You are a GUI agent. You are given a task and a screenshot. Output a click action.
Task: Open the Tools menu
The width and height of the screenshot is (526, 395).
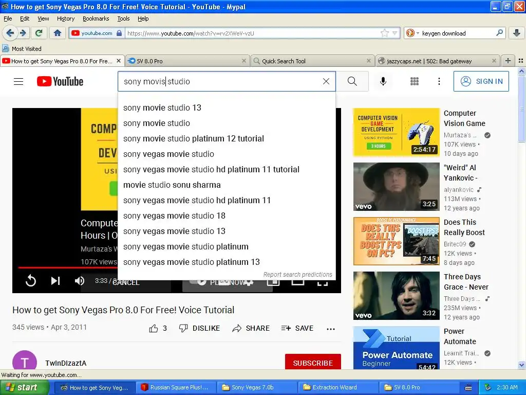[x=123, y=19]
